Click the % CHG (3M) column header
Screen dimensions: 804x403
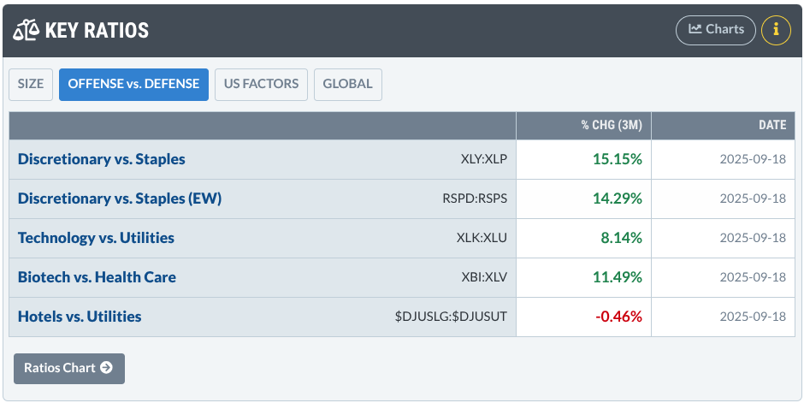pyautogui.click(x=612, y=125)
